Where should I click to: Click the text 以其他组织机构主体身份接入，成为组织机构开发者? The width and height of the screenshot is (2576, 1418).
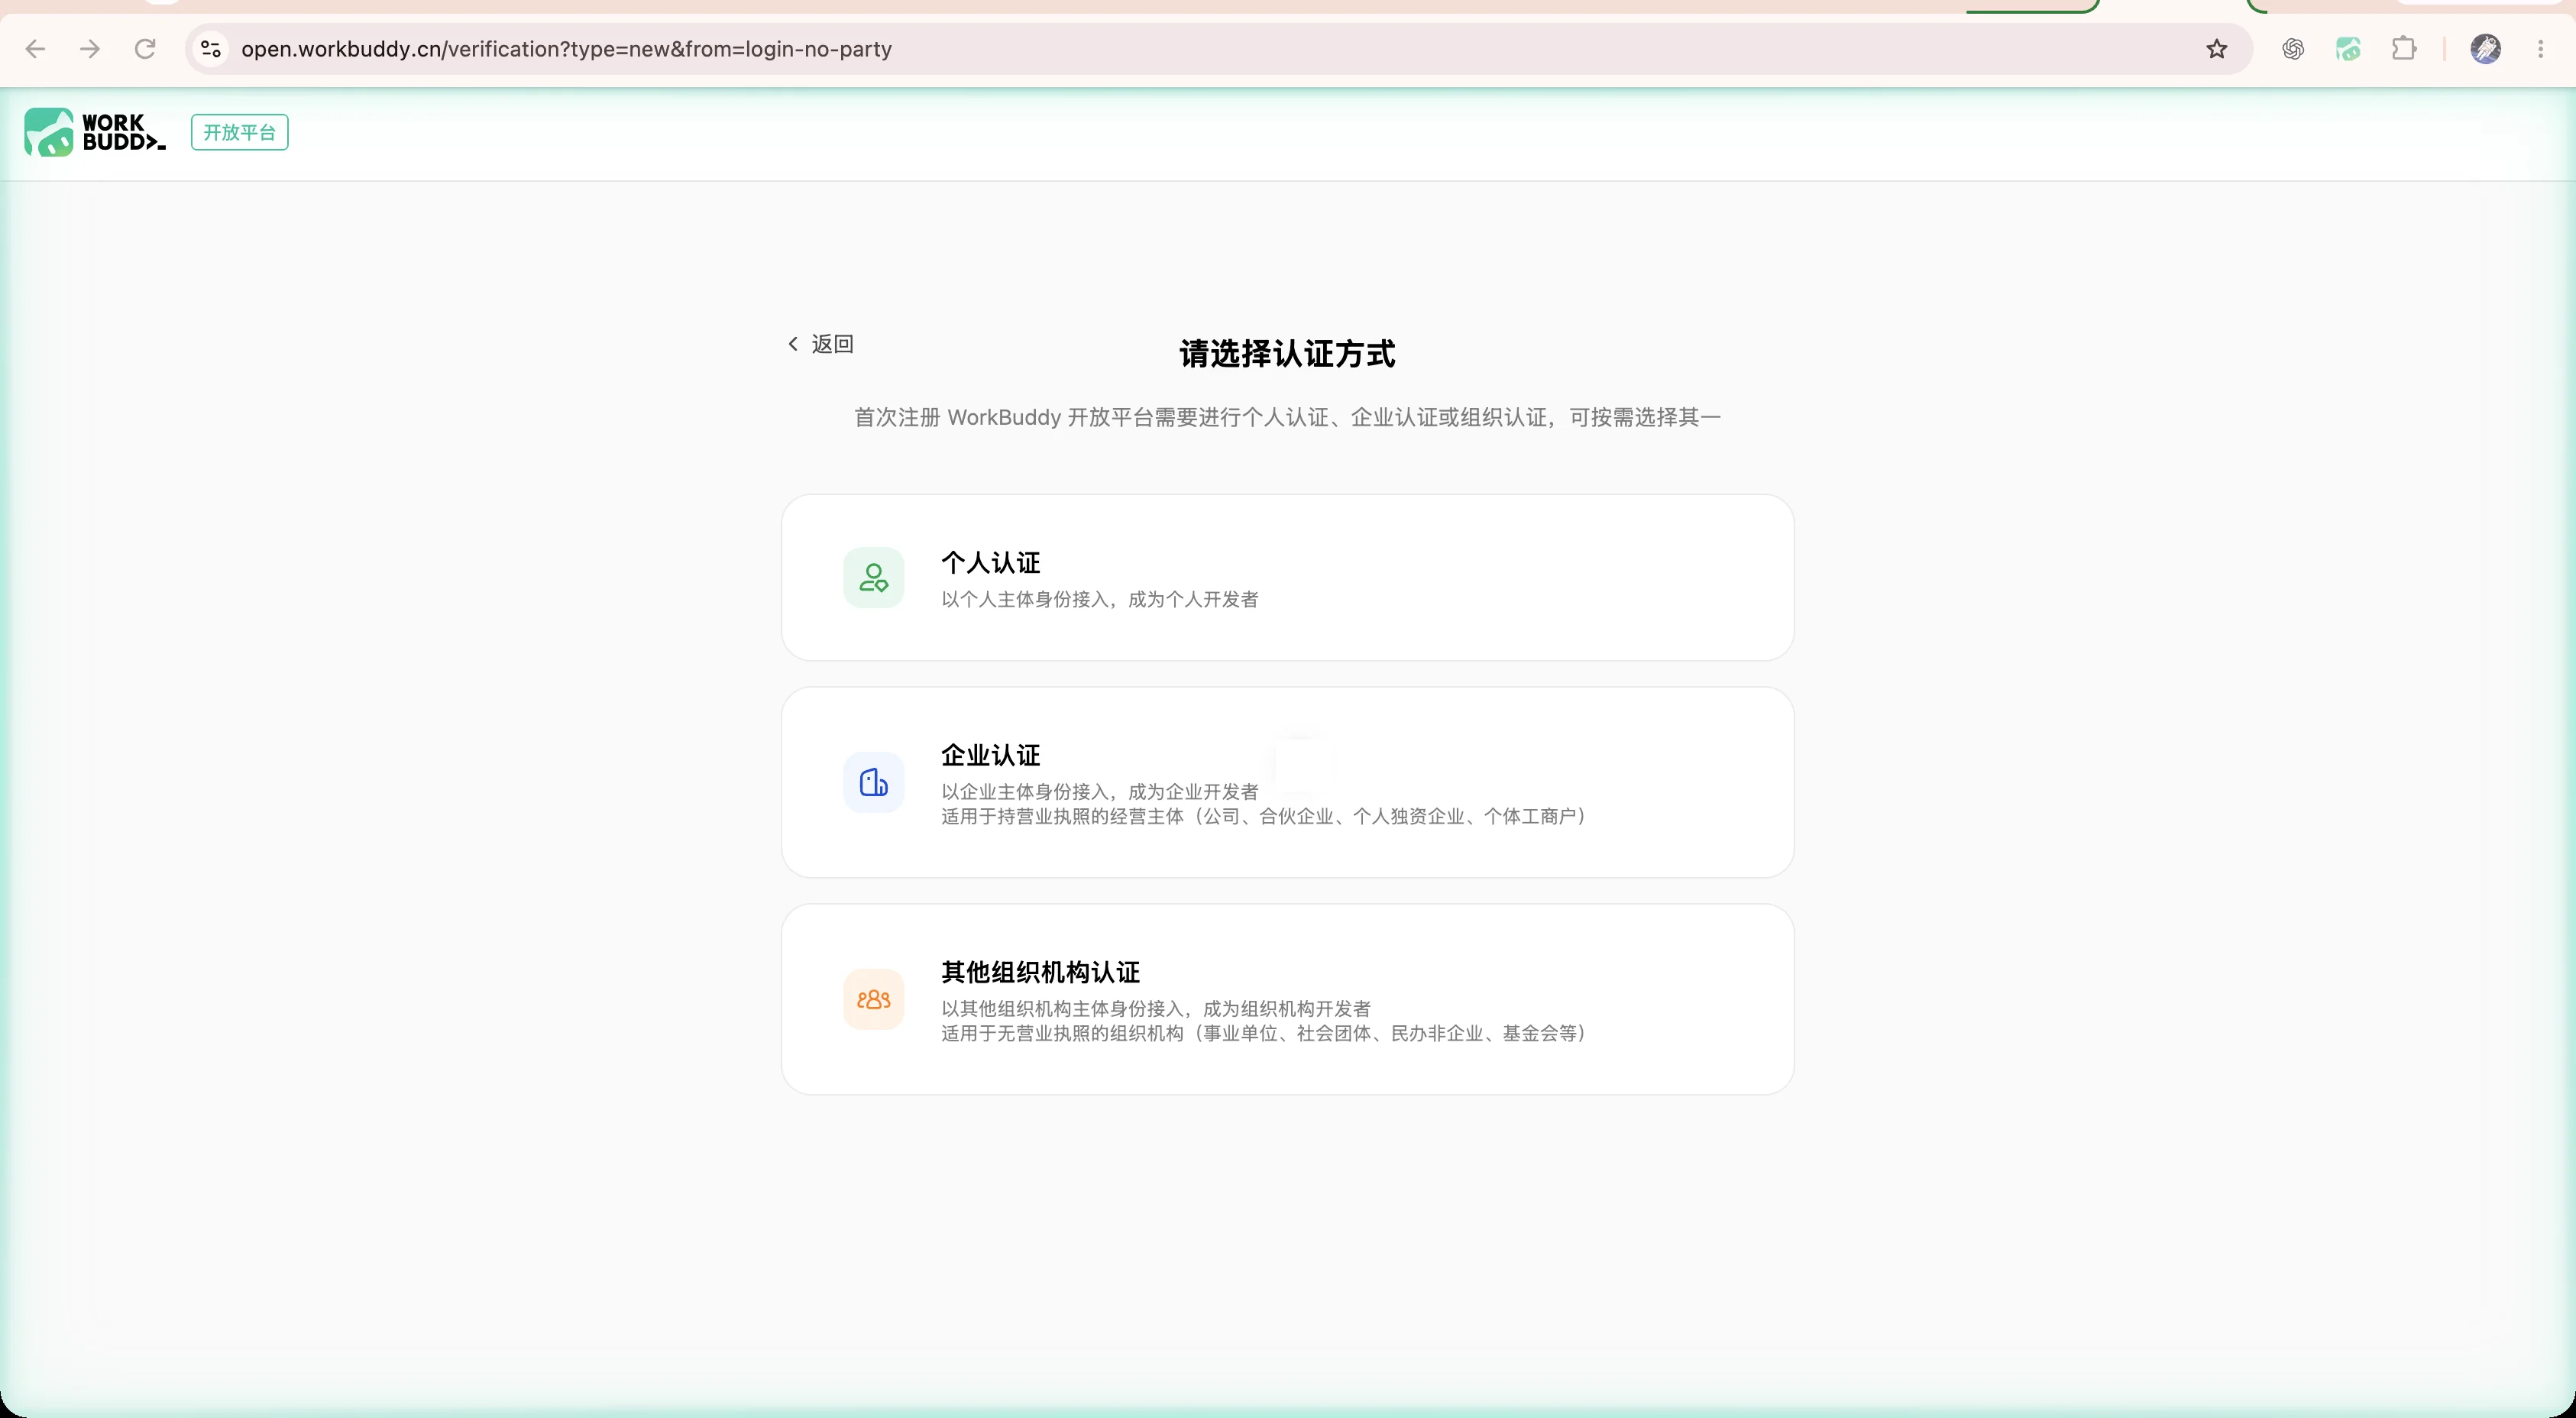coord(1155,1008)
